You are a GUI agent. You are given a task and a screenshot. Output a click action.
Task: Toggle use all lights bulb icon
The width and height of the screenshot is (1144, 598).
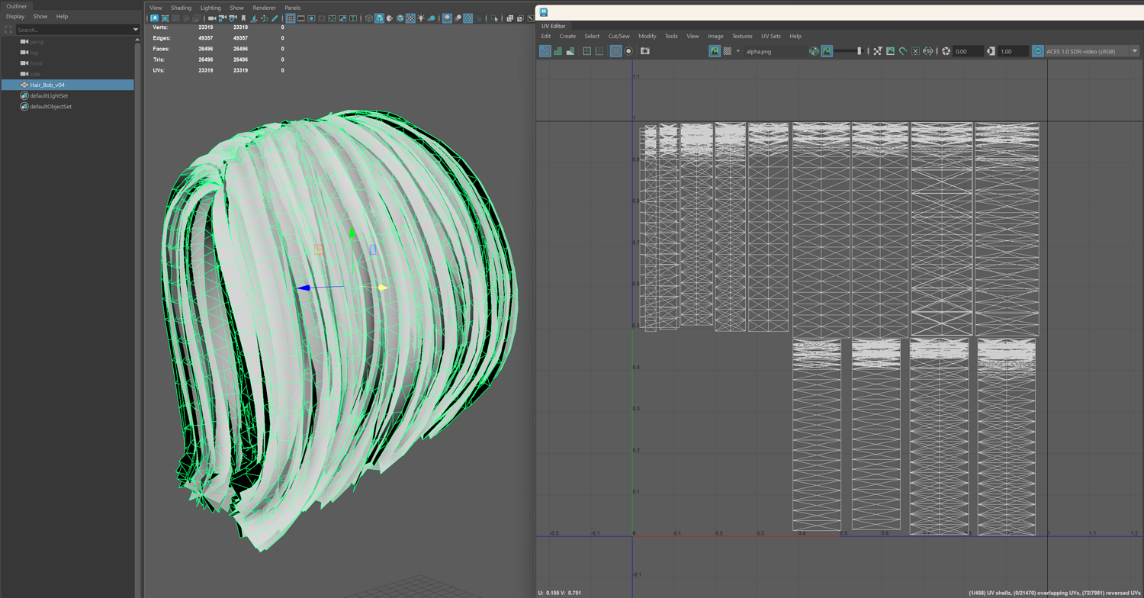point(421,18)
